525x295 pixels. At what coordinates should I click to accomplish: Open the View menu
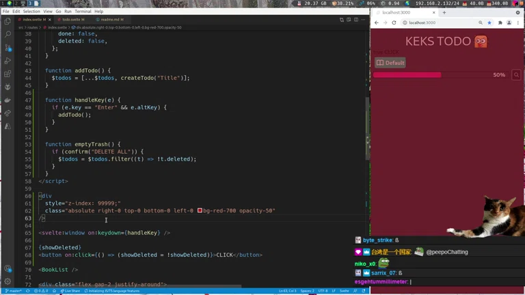(x=48, y=12)
